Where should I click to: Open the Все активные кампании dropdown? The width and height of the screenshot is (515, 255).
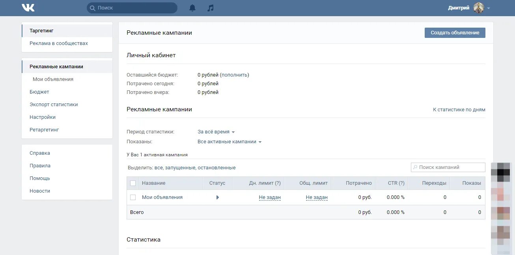click(230, 142)
